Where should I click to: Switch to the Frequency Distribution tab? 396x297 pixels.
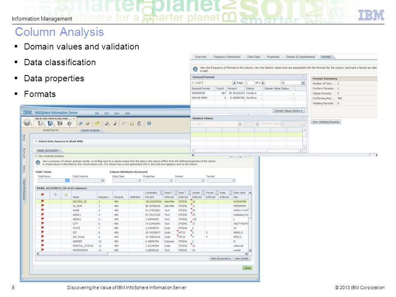[227, 57]
